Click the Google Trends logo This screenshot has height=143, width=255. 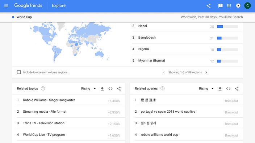pyautogui.click(x=28, y=5)
